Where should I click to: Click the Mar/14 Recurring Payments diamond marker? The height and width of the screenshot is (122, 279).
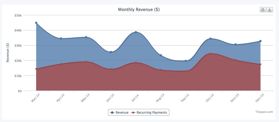point(36,69)
